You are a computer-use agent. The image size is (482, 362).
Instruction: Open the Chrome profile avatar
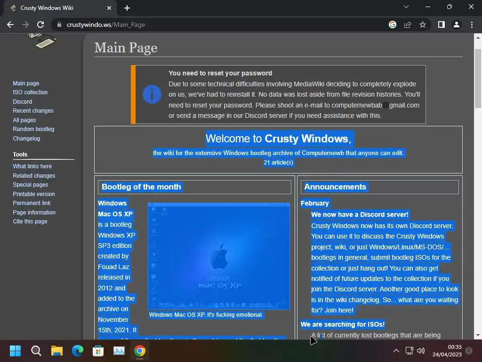[457, 25]
